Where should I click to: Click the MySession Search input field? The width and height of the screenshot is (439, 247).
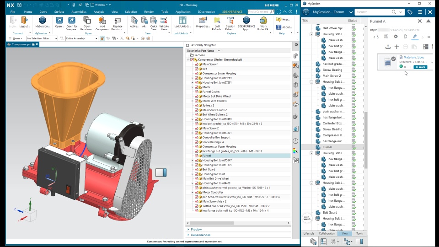(x=373, y=12)
